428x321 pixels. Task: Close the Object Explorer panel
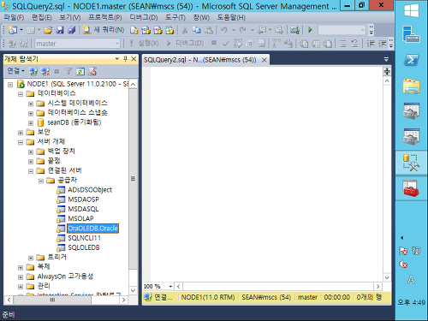point(134,59)
